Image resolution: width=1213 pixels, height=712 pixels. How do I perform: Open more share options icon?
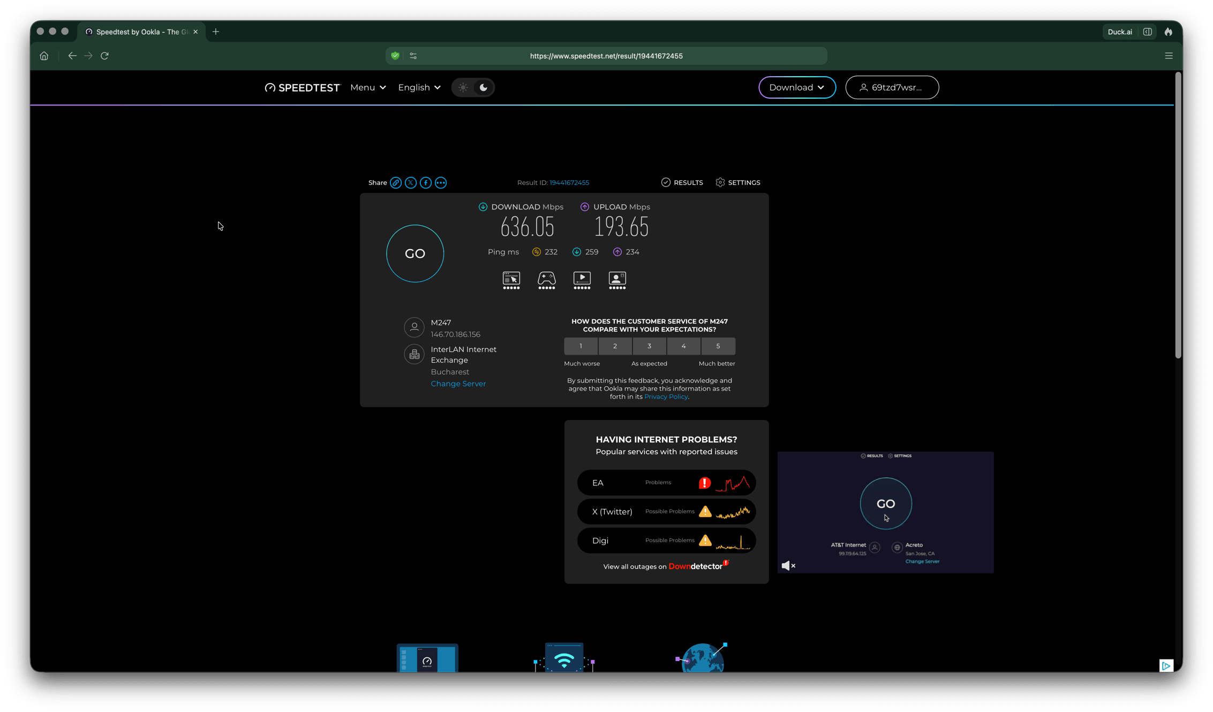(441, 183)
